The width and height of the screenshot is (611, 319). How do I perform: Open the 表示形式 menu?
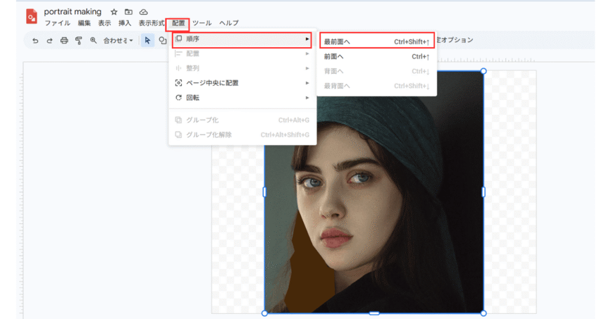click(151, 23)
